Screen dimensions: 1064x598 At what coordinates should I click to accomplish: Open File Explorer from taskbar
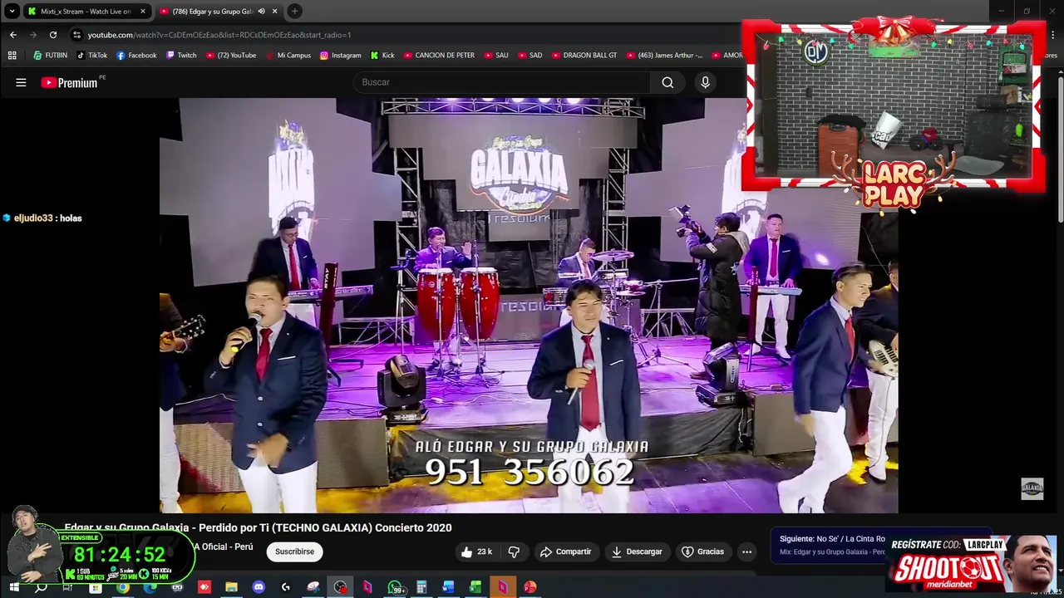coord(231,587)
